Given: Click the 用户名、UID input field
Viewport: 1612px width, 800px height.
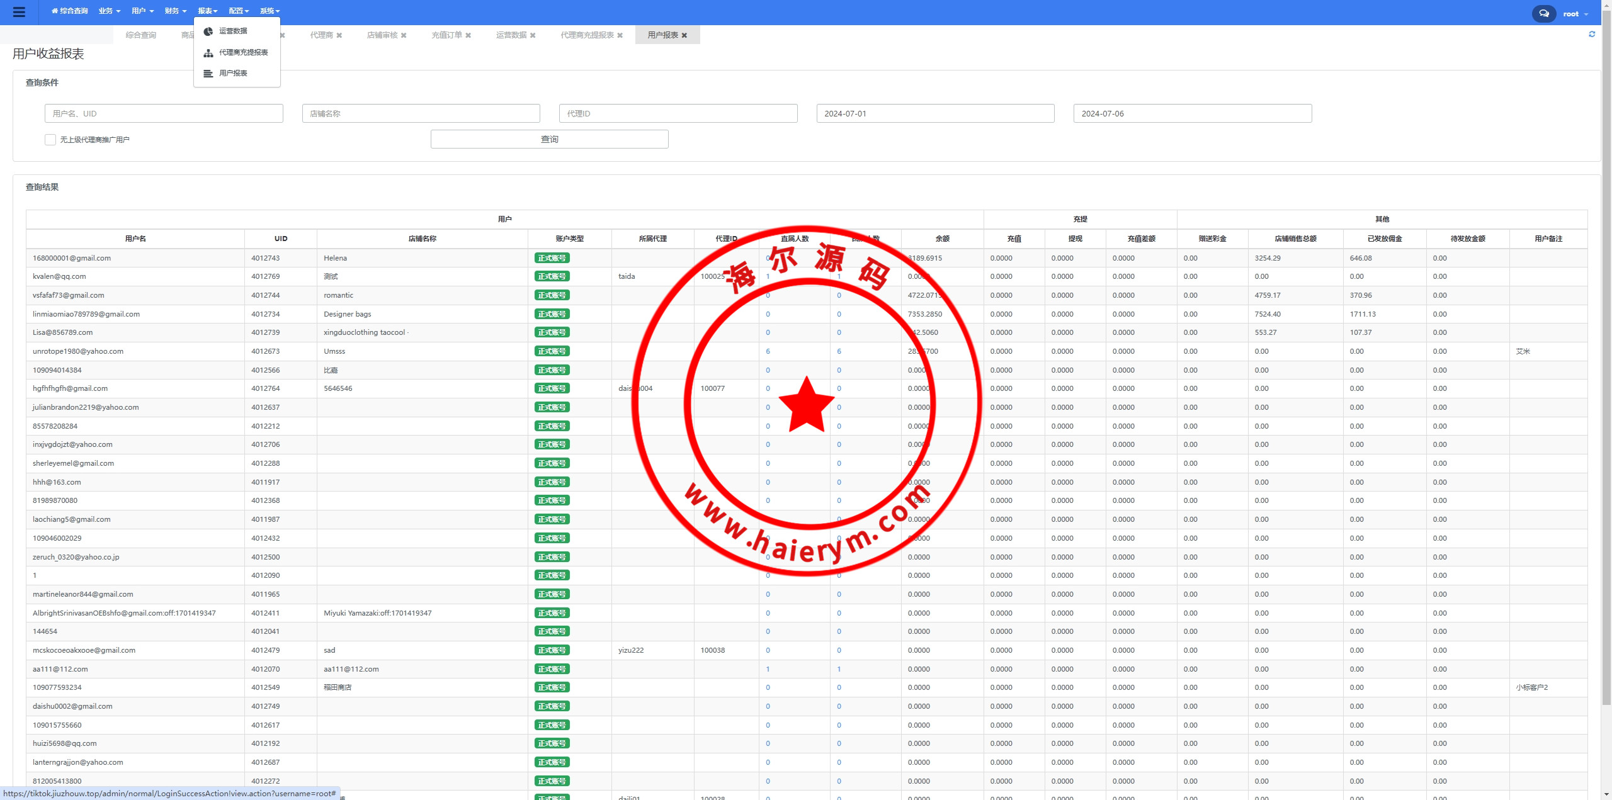Looking at the screenshot, I should [x=164, y=113].
